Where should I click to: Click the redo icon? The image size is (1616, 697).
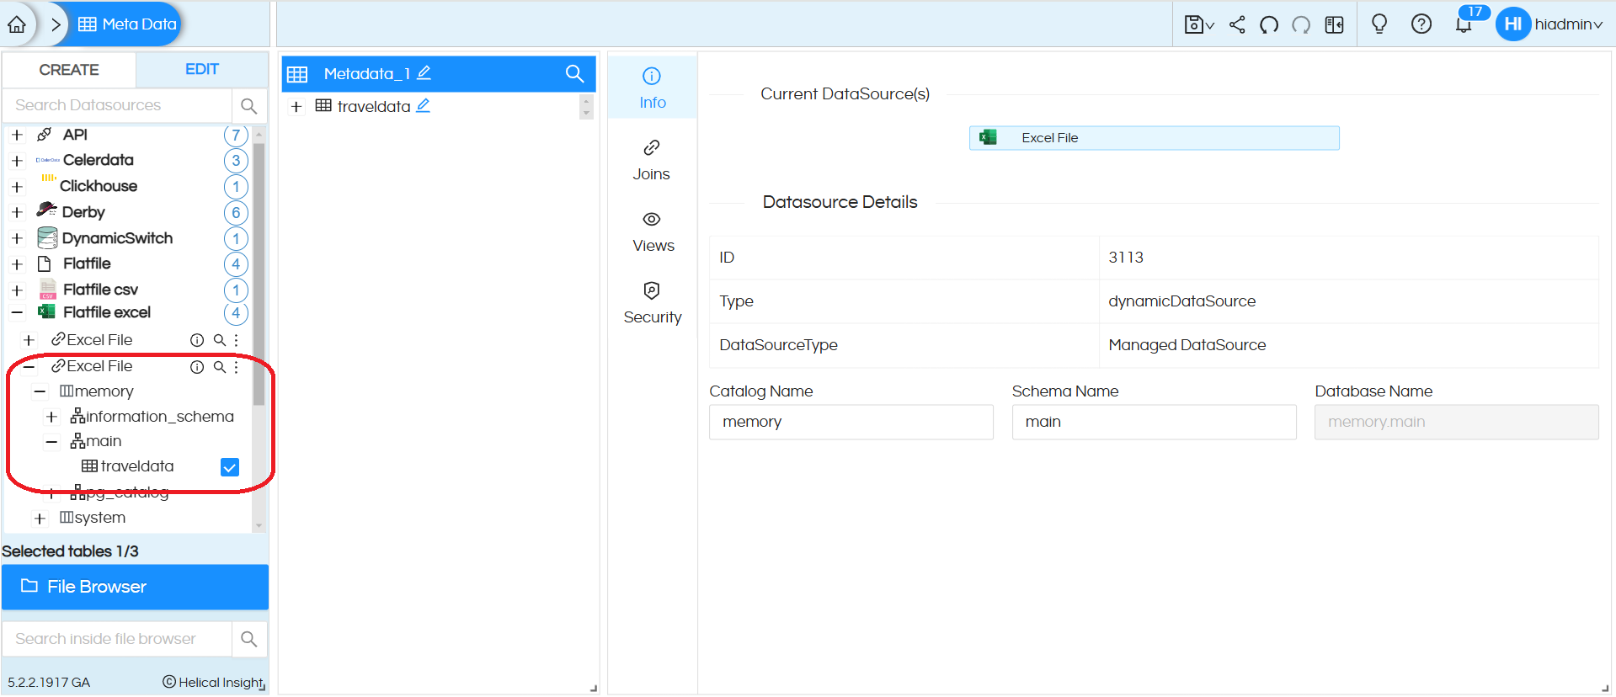(1301, 24)
